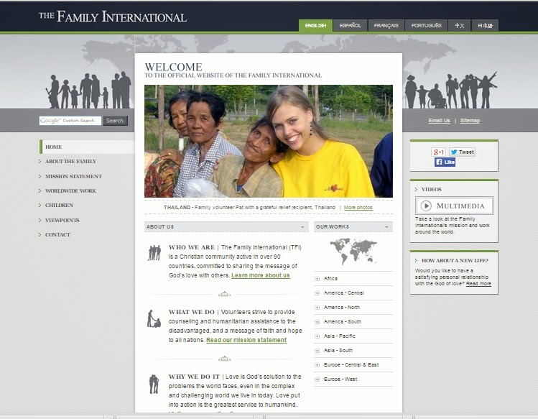Open the Home navigation item

[87, 147]
